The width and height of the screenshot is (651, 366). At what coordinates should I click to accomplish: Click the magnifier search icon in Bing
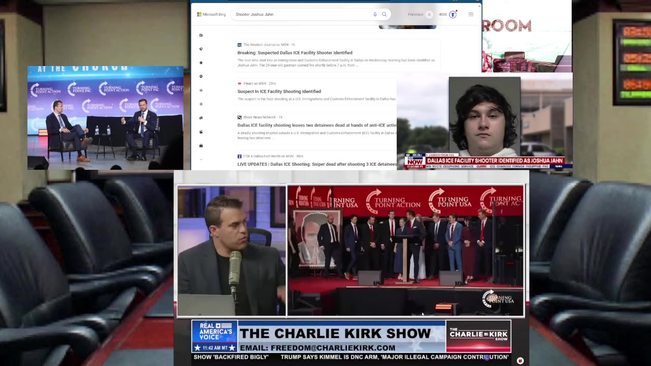(x=384, y=14)
